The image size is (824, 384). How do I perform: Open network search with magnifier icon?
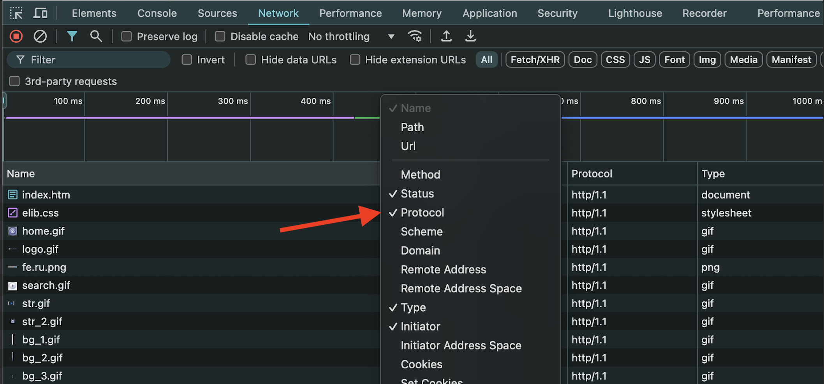[96, 36]
